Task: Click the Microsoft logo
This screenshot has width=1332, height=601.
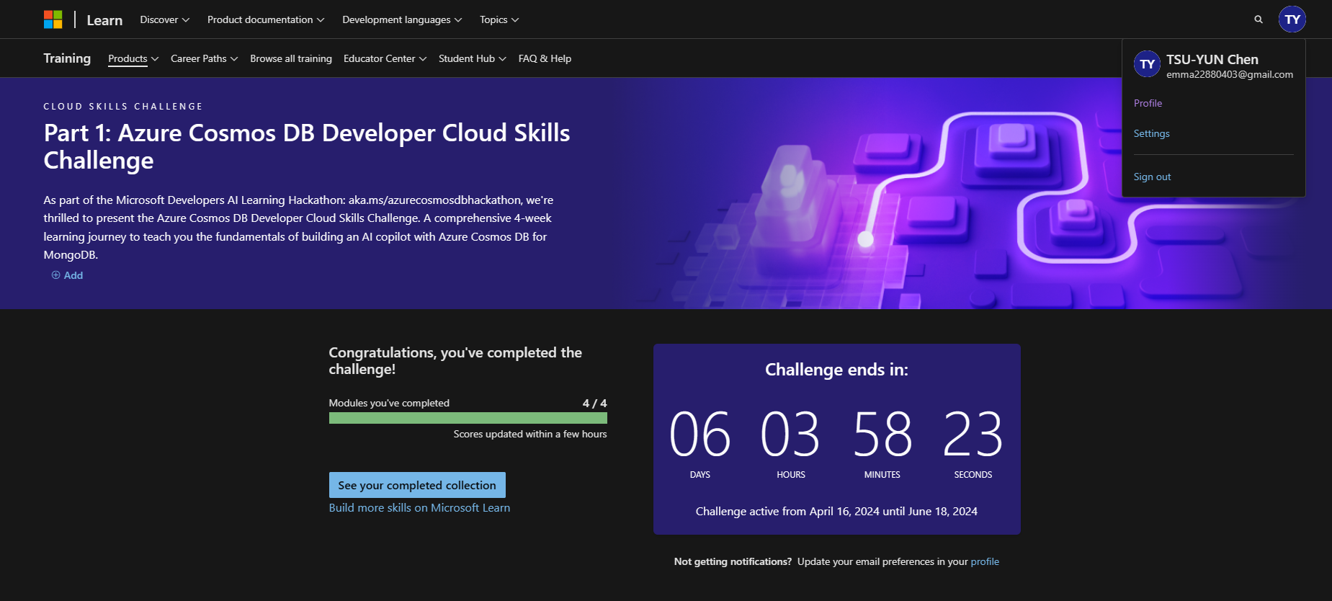Action: pos(53,19)
